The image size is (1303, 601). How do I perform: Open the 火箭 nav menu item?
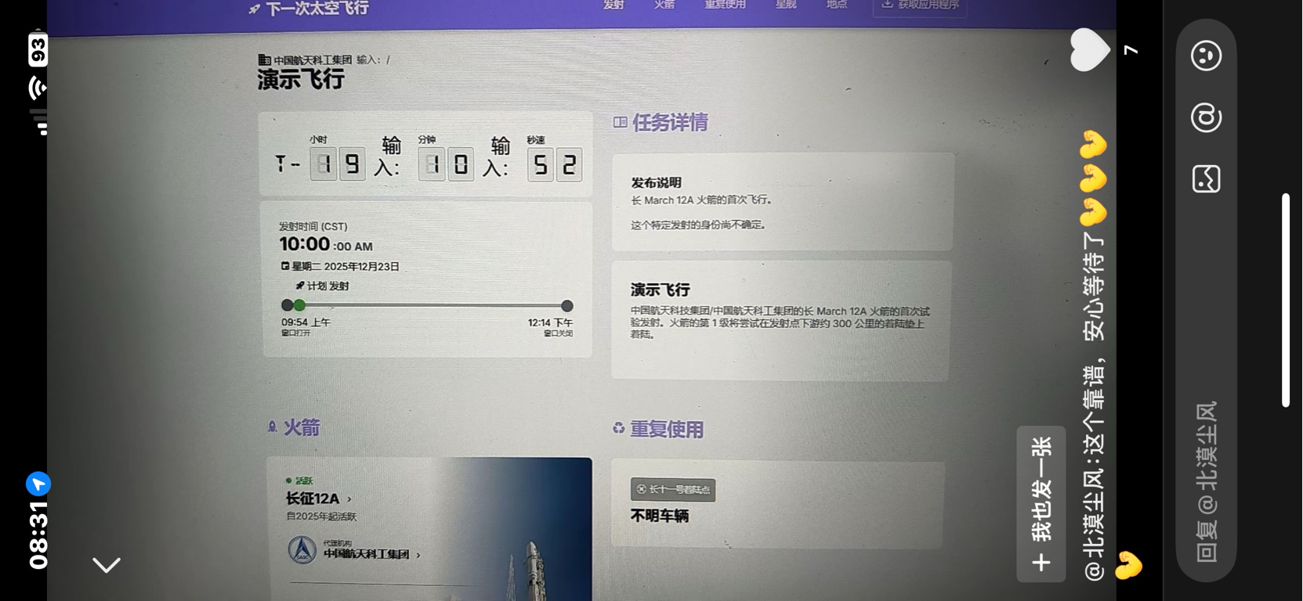[664, 5]
